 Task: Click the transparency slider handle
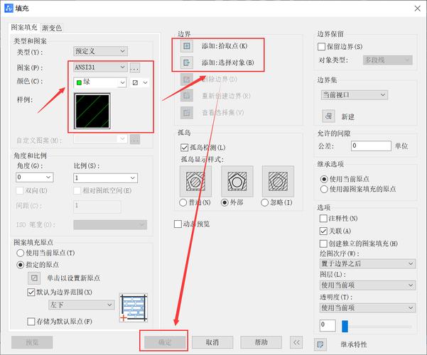(x=345, y=326)
